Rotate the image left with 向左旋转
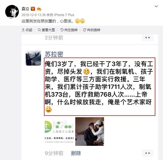The width and height of the screenshot is (163, 160). coord(69,30)
